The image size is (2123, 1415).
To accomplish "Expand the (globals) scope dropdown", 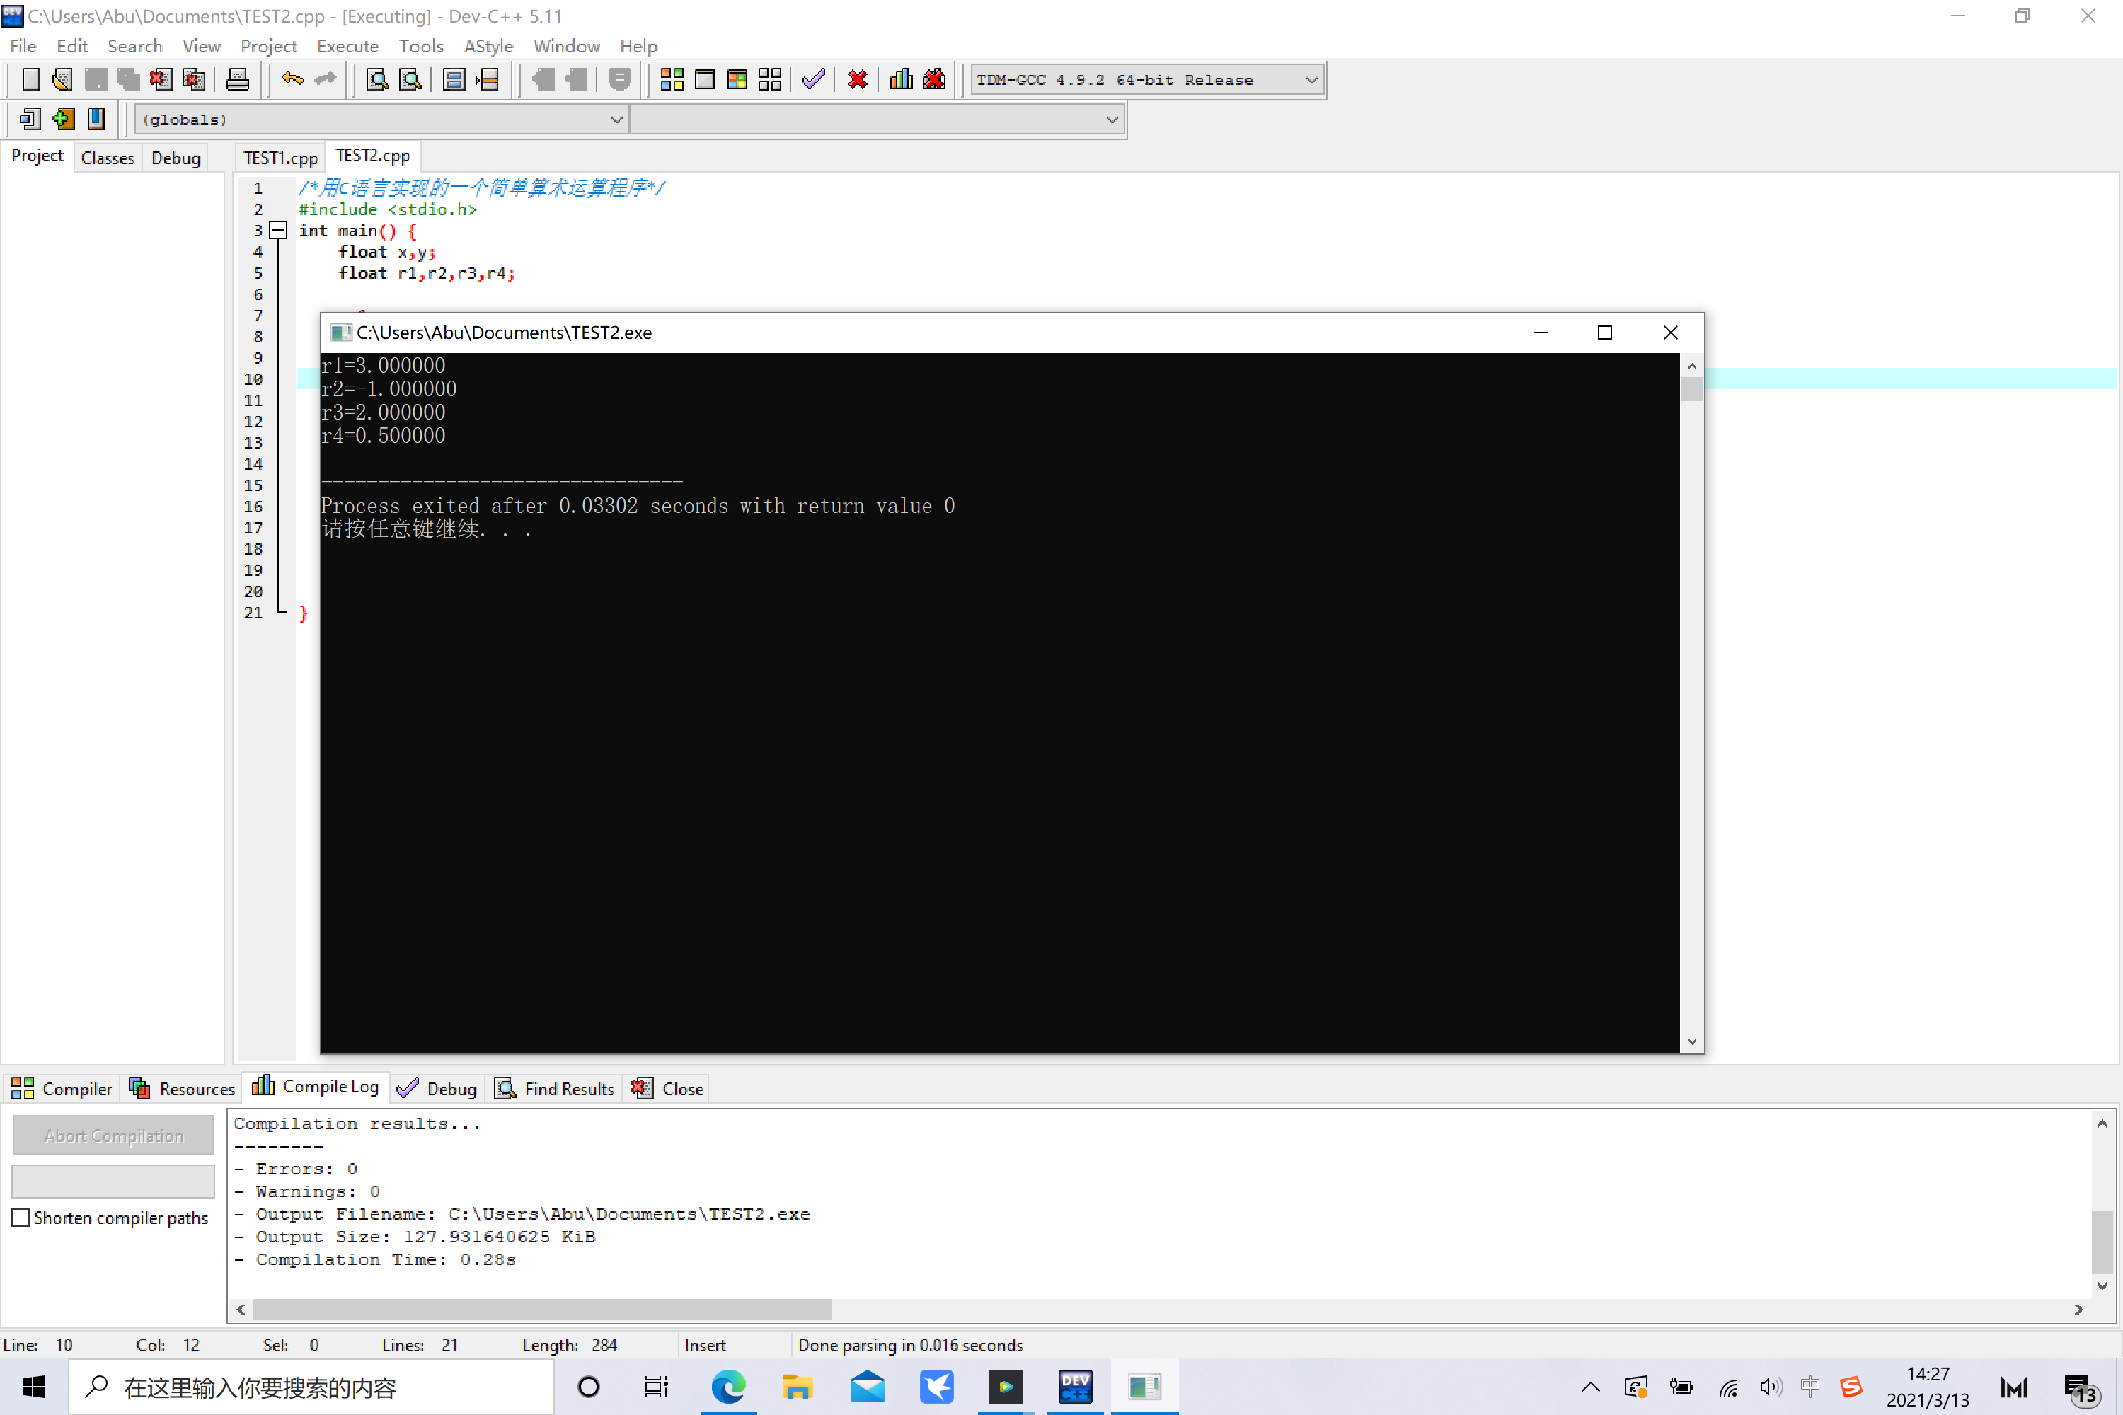I will click(616, 119).
